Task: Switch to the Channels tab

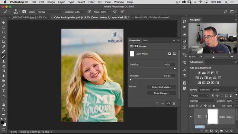Action: (x=205, y=90)
